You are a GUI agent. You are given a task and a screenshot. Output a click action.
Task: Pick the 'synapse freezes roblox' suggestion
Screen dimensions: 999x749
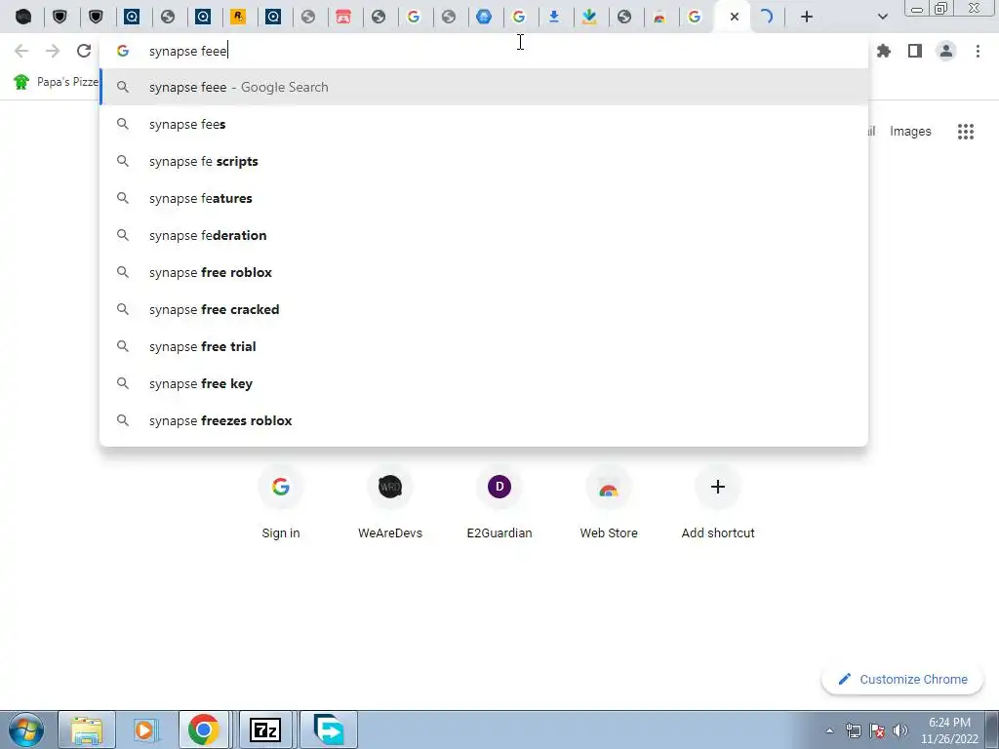click(x=484, y=419)
